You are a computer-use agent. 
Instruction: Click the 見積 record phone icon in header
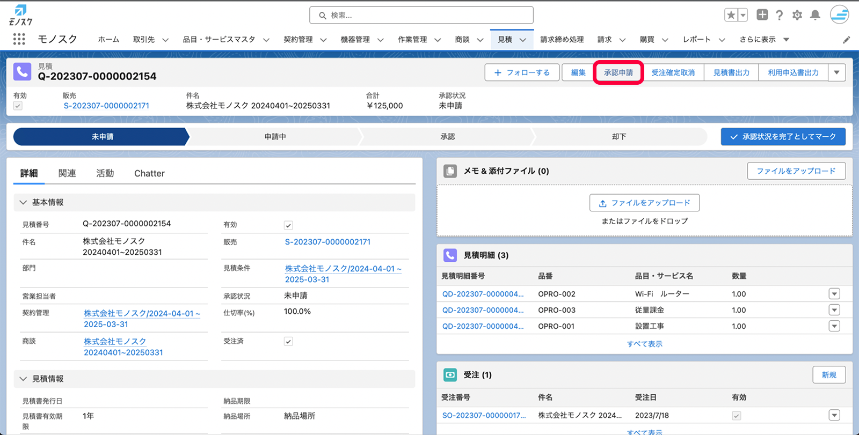tap(22, 71)
